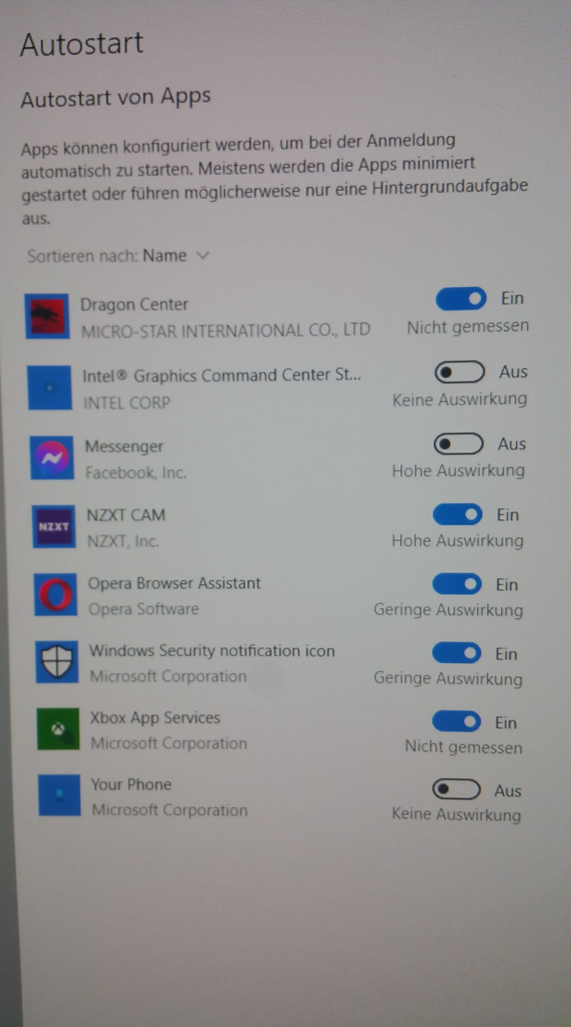Screen dimensions: 571x1027
Task: Click 'NZXT, Inc.' publisher text
Action: click(x=123, y=541)
